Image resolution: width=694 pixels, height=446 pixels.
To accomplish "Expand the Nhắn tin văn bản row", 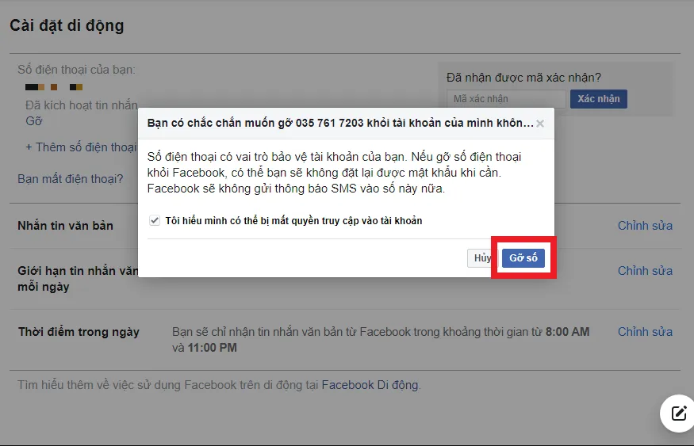I will click(x=65, y=226).
